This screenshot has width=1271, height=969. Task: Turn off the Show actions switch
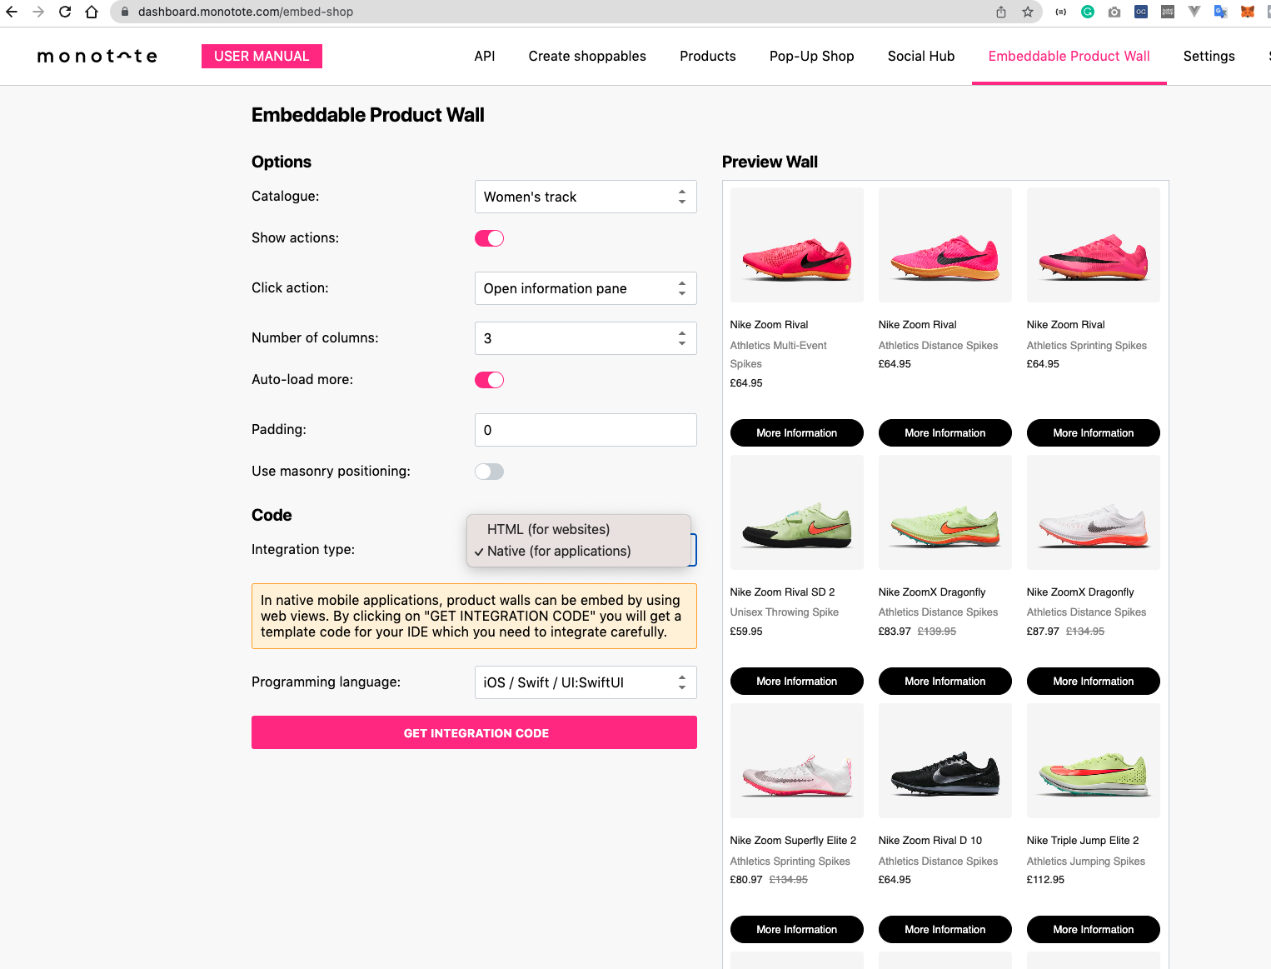point(490,238)
